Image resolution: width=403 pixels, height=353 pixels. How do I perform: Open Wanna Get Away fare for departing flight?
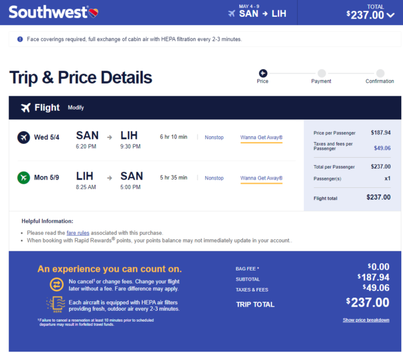262,137
